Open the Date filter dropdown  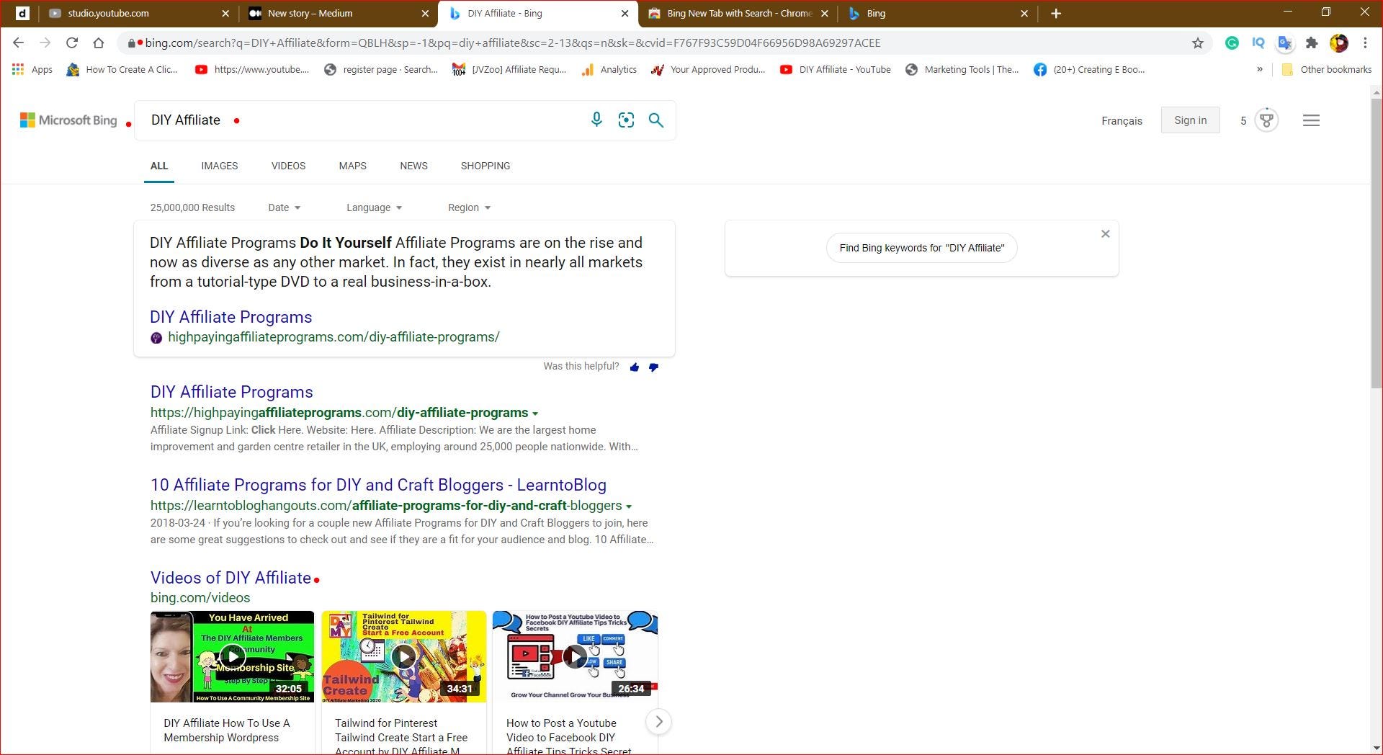pos(285,207)
